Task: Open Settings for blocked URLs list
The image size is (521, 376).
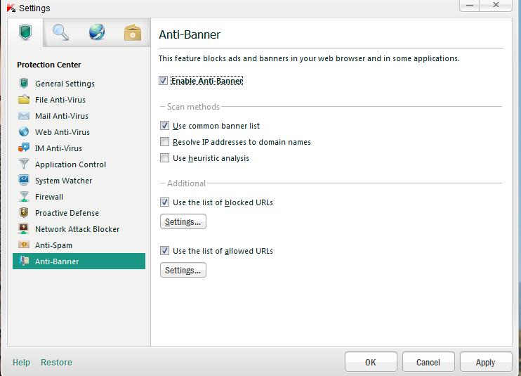Action: click(183, 222)
